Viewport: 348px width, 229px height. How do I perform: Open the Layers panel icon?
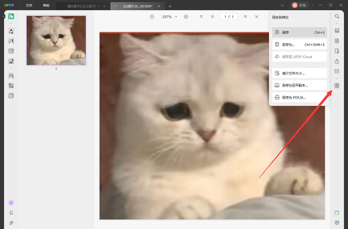pos(11,203)
